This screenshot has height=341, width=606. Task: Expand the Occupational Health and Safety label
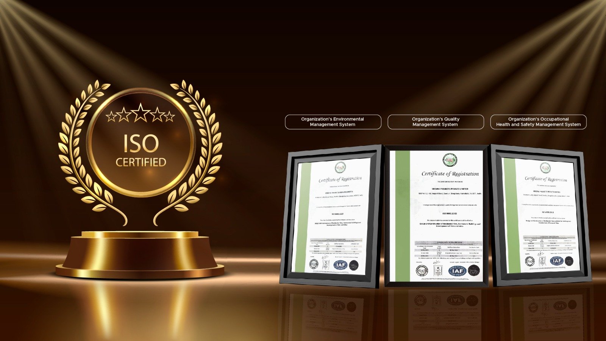click(538, 121)
